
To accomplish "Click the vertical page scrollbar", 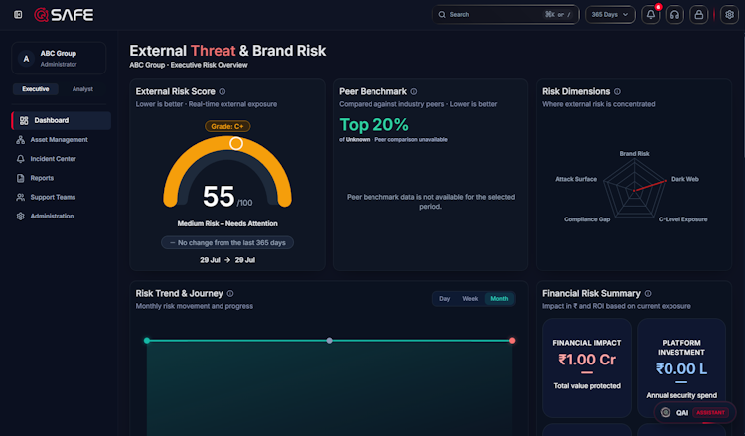I will (743, 95).
